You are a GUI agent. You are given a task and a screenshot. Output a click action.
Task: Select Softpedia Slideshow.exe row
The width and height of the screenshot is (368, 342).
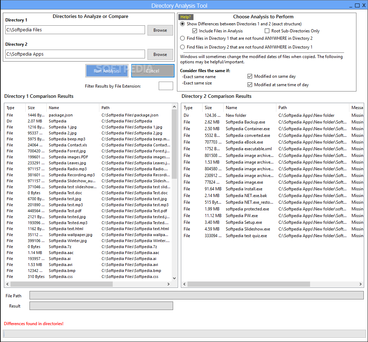click(273, 229)
